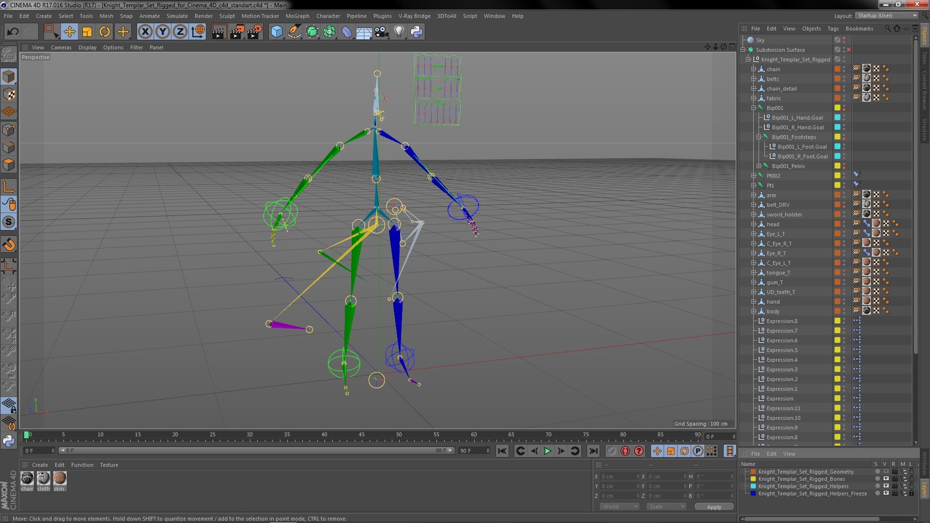
Task: Click the chain layer color swatch
Action: coord(837,69)
